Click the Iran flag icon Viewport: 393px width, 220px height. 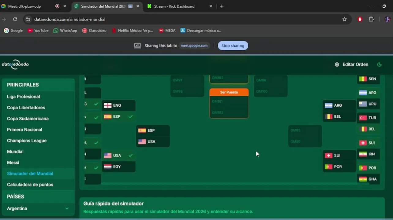[x=363, y=154]
